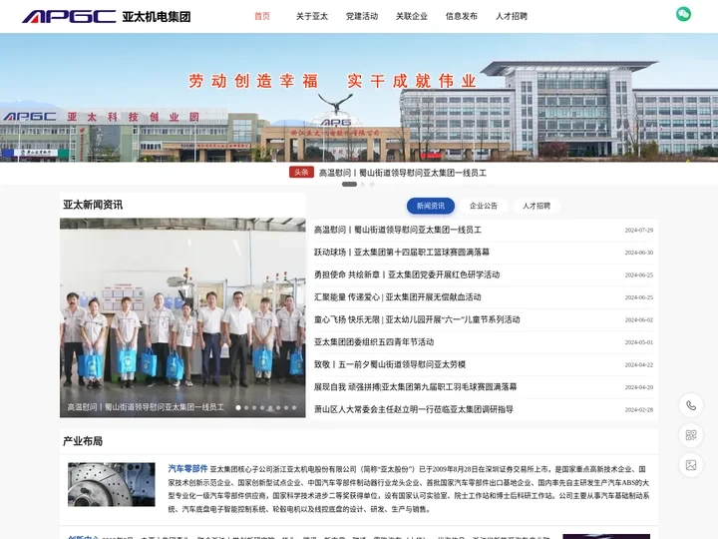Click the news slideshow photo of workers
The width and height of the screenshot is (718, 539).
(x=182, y=317)
